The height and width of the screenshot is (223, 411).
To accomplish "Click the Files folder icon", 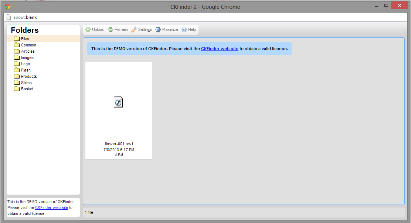I will (x=17, y=39).
